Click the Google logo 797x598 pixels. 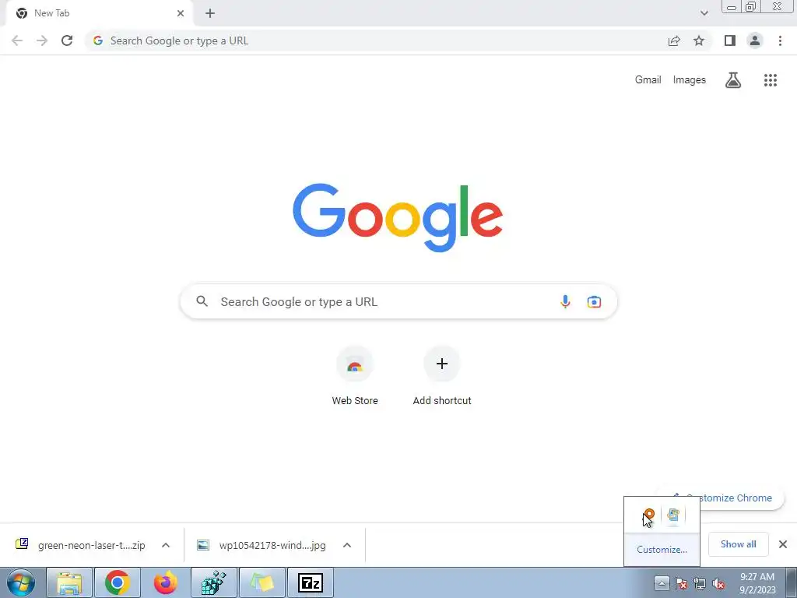tap(398, 218)
